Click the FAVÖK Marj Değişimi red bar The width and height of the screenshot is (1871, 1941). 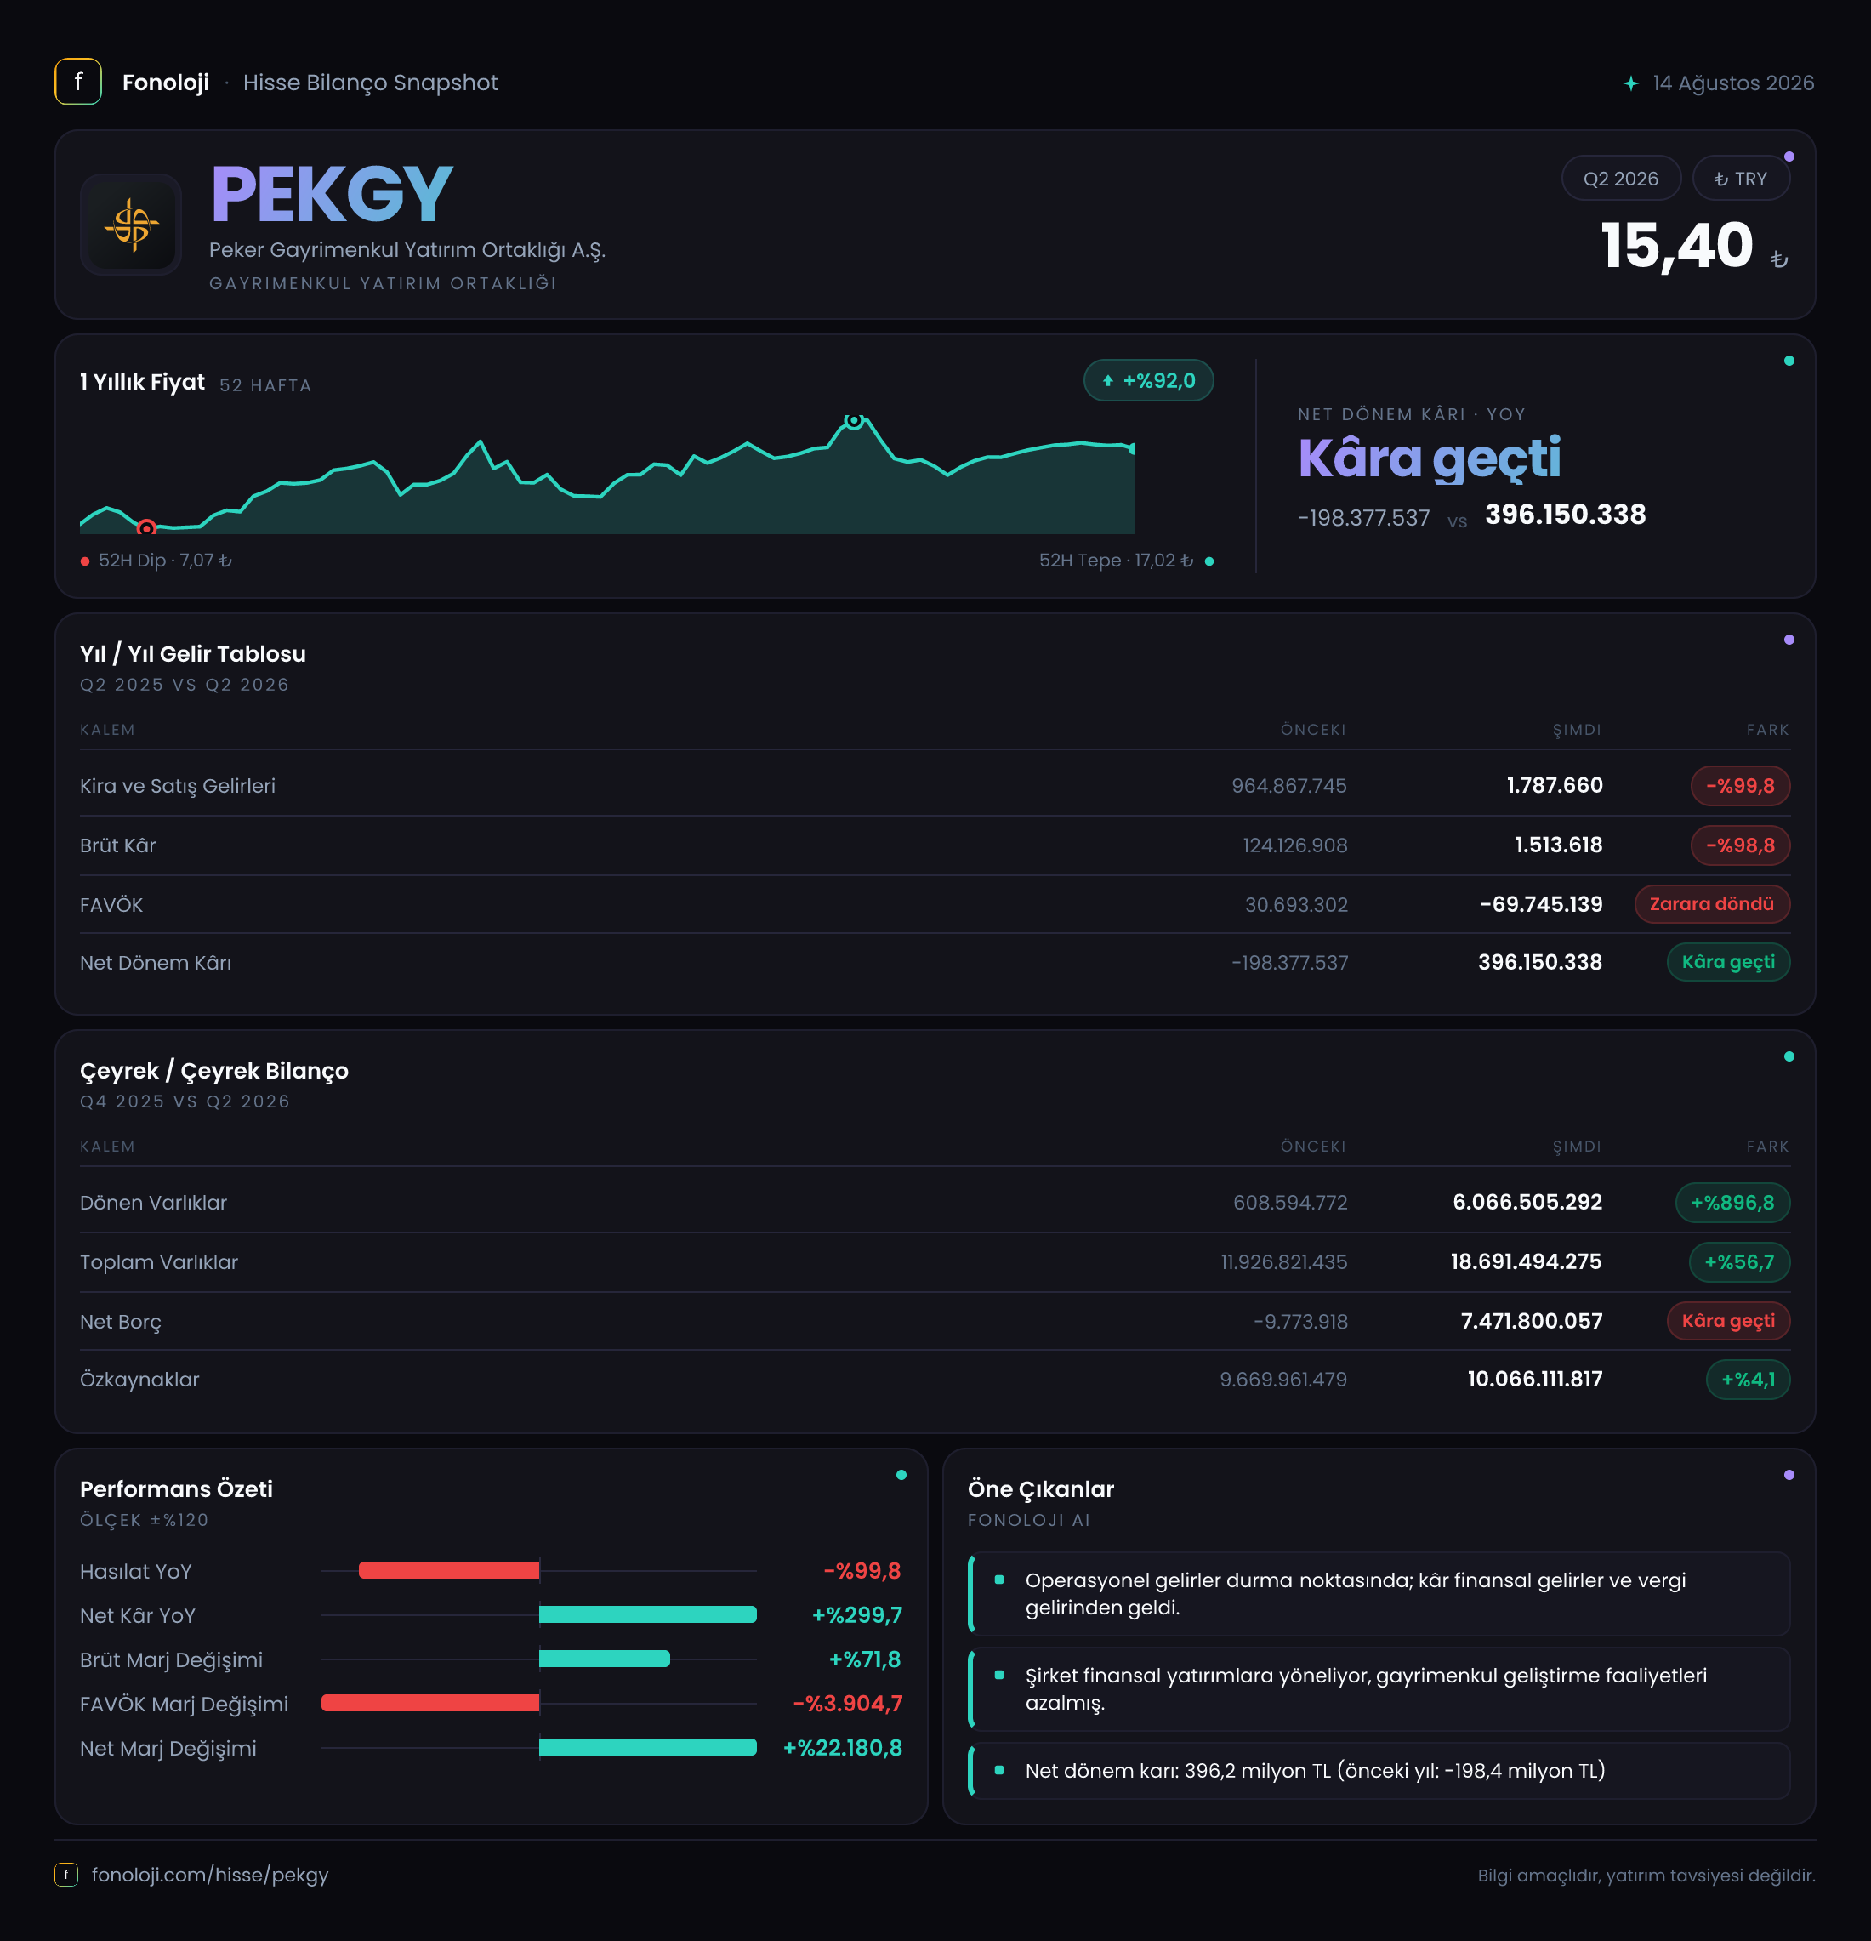coord(430,1704)
